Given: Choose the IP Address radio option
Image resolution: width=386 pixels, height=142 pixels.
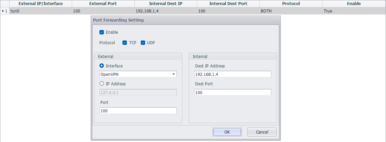Looking at the screenshot, I should [101, 84].
